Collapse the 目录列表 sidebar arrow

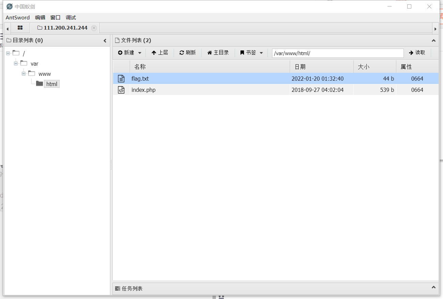[x=105, y=40]
